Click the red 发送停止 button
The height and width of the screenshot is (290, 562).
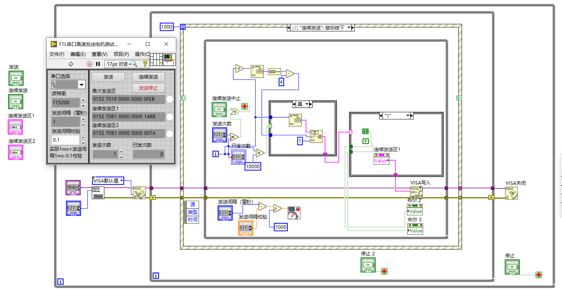coord(148,88)
